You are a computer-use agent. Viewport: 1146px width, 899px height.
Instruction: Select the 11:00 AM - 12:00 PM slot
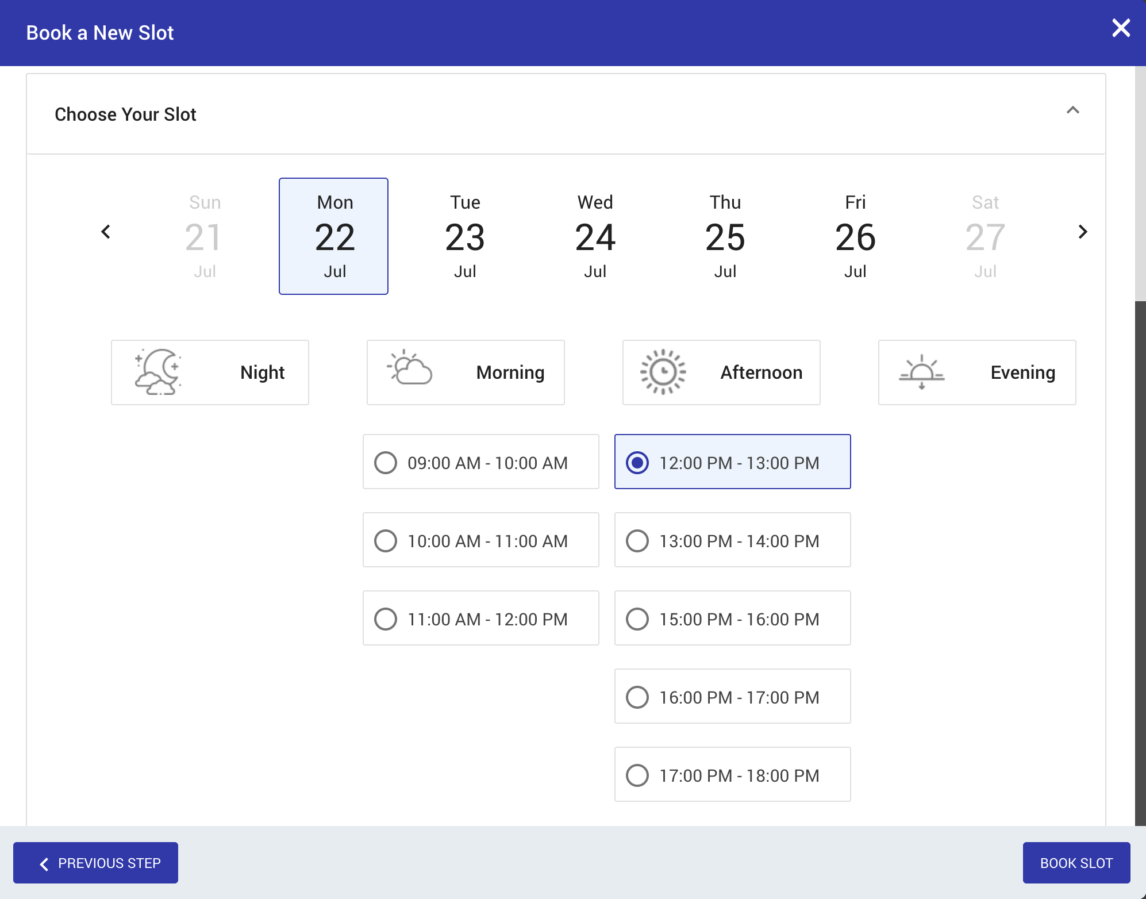[481, 618]
